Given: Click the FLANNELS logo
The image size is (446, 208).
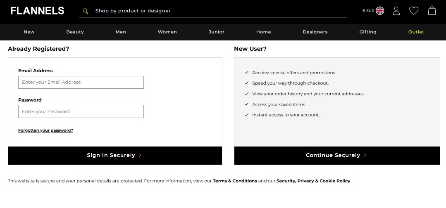Looking at the screenshot, I should [x=37, y=11].
